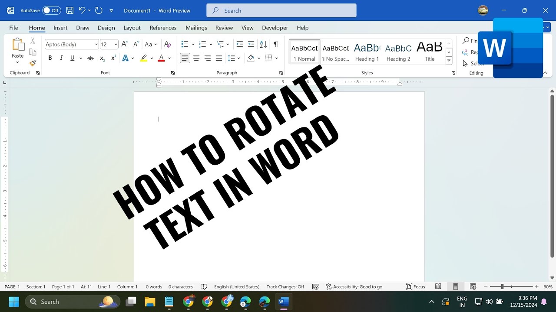Increase paragraph indent
The image size is (556, 312).
251,44
